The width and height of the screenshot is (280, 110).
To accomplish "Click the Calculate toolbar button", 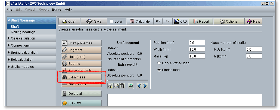I will [140, 22].
